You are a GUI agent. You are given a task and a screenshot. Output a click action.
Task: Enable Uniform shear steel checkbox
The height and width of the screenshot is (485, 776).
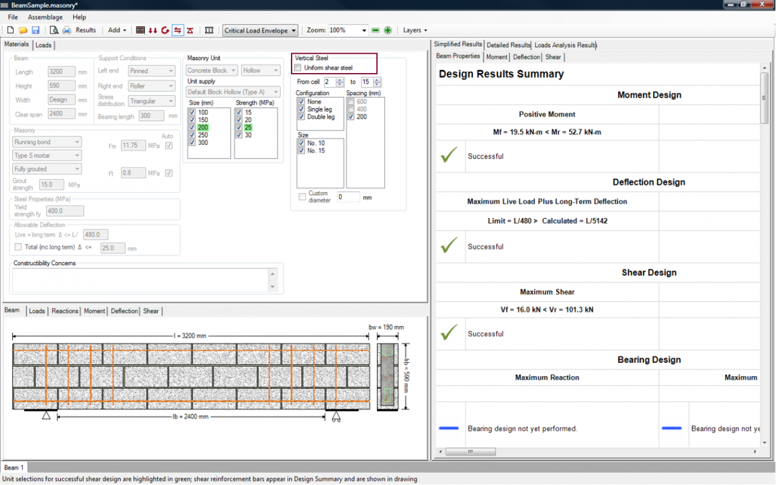[x=298, y=68]
